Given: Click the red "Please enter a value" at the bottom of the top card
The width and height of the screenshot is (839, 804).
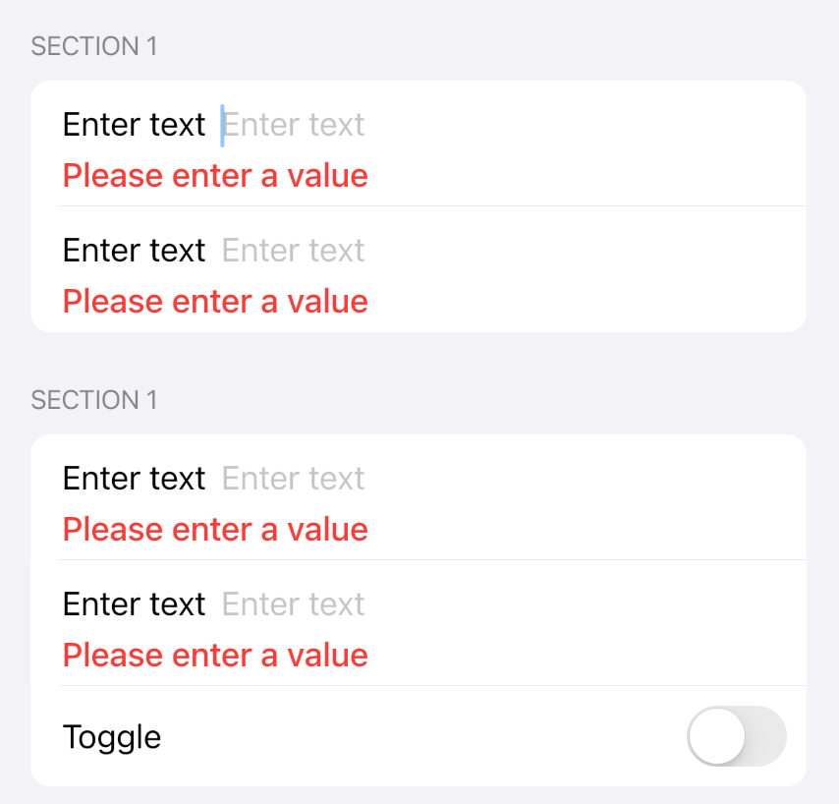Looking at the screenshot, I should click(x=215, y=302).
